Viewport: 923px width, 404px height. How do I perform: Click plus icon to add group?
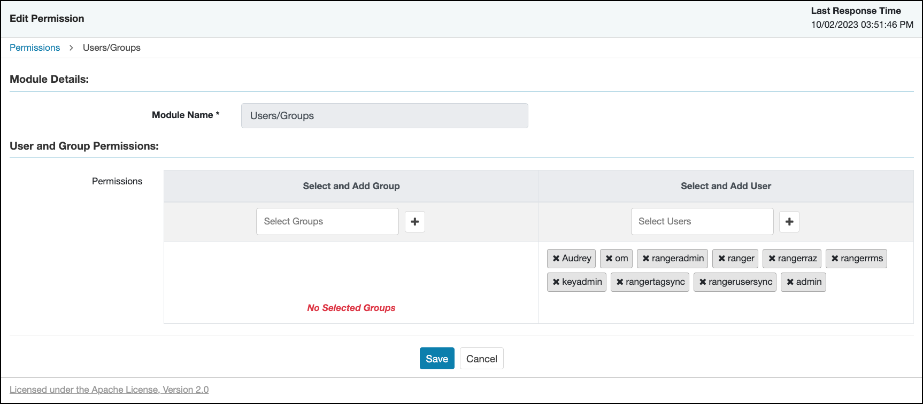click(x=415, y=222)
